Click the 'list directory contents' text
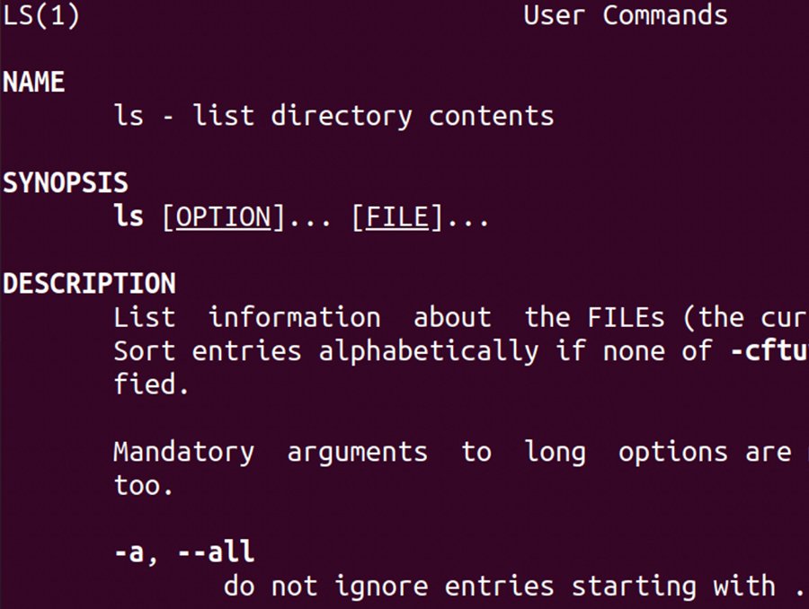Screen dimensions: 809x609 pyautogui.click(x=413, y=116)
